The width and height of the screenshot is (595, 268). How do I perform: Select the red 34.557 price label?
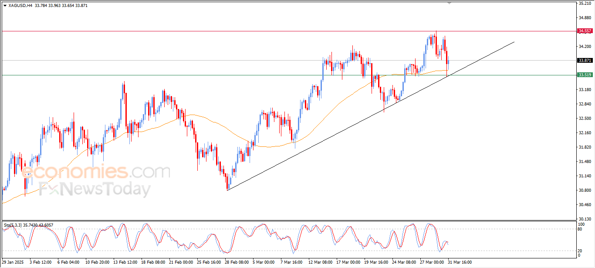tap(585, 31)
